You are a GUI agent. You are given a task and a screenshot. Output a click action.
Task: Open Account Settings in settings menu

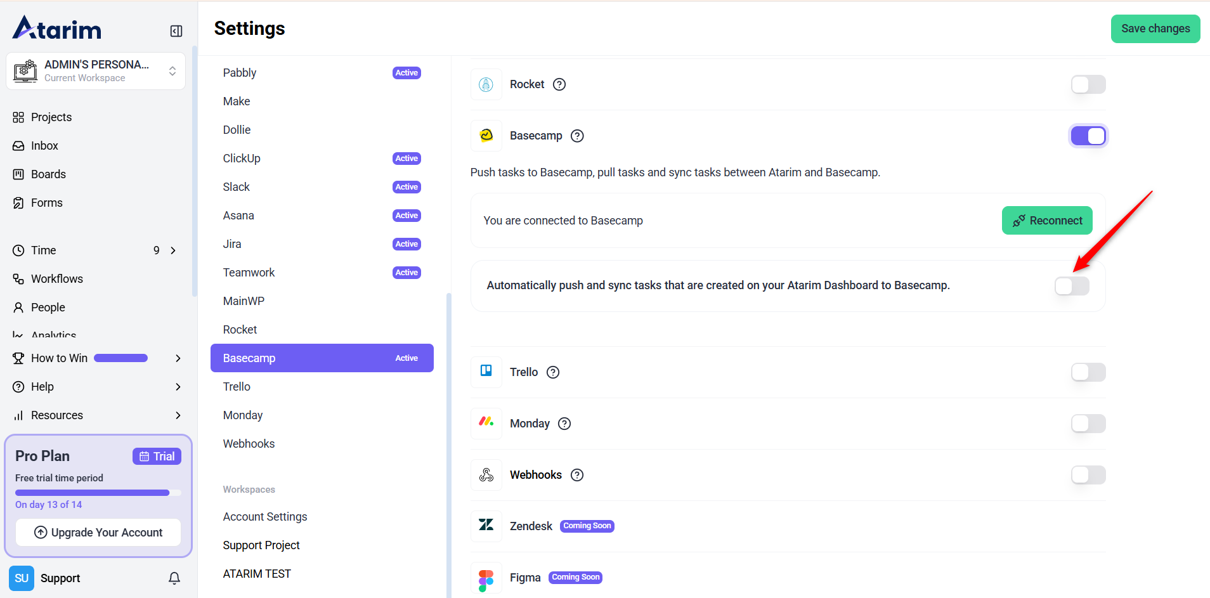tap(265, 517)
